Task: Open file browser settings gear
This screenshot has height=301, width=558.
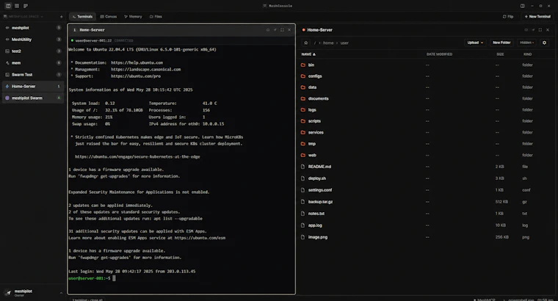Action: (544, 43)
